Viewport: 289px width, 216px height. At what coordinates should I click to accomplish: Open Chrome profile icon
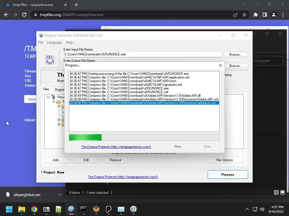tap(274, 15)
